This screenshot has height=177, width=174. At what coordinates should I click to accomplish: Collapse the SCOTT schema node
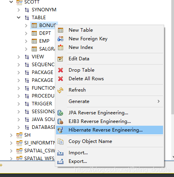click(x=11, y=2)
